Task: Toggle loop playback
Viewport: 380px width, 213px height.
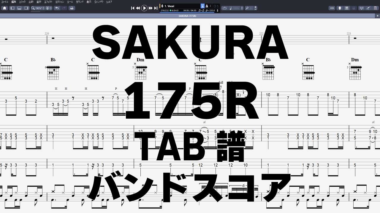Action: coord(224,8)
